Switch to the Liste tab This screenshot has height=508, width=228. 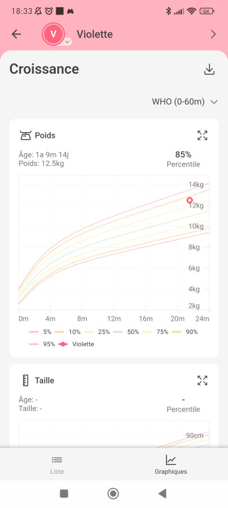(57, 465)
